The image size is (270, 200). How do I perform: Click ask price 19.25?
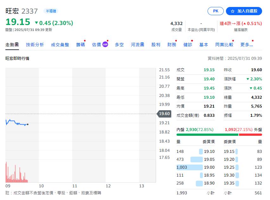(229, 167)
